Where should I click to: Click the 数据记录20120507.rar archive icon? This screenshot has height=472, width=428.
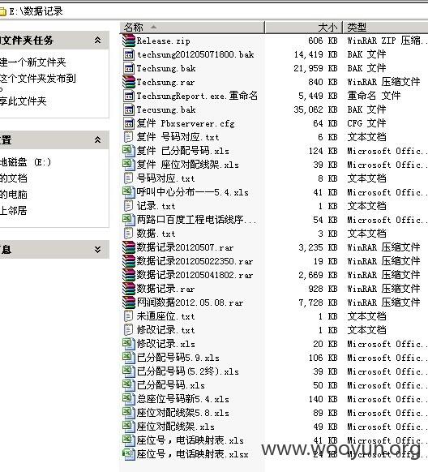point(129,247)
